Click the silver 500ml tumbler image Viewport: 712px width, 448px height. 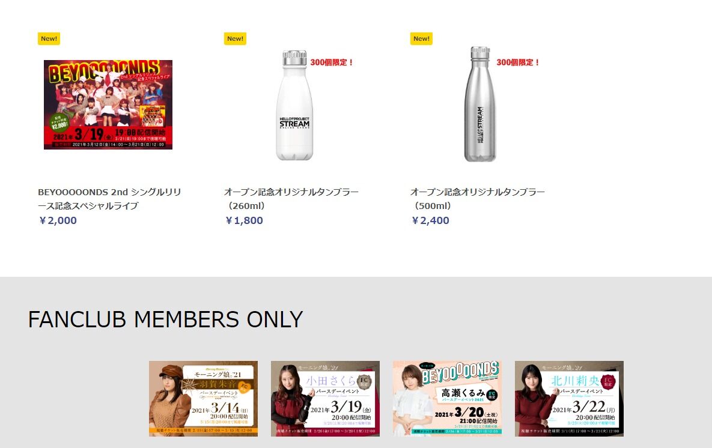coord(480,104)
